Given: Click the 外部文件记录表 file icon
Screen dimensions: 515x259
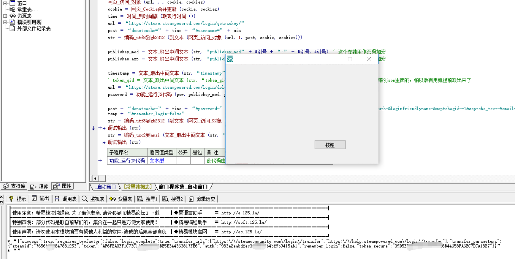Looking at the screenshot, I should pyautogui.click(x=12, y=28).
